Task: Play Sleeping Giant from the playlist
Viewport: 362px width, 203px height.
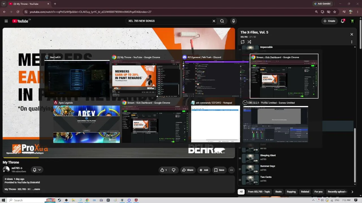Action: click(296, 158)
